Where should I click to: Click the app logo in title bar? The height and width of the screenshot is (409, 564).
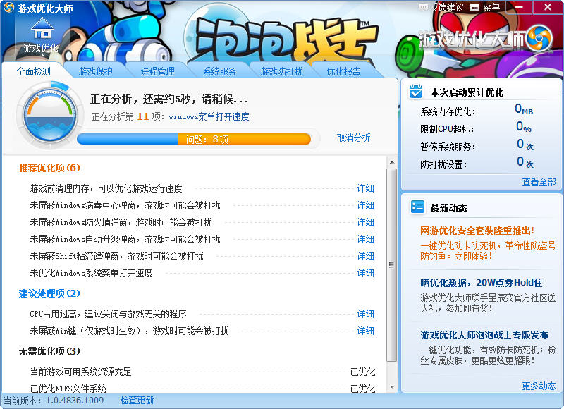[8, 8]
